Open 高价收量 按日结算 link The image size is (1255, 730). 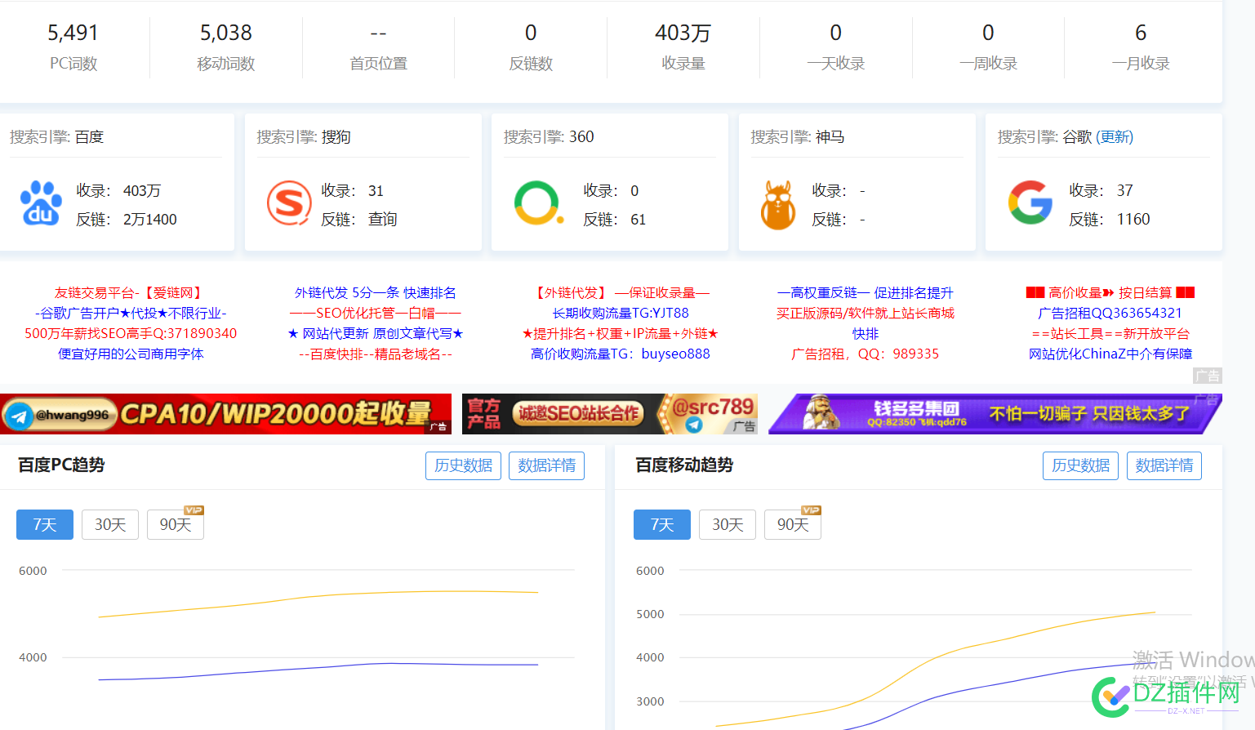[1110, 292]
